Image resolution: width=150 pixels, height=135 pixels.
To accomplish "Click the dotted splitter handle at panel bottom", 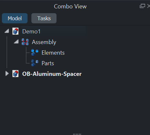I will point(77,134).
